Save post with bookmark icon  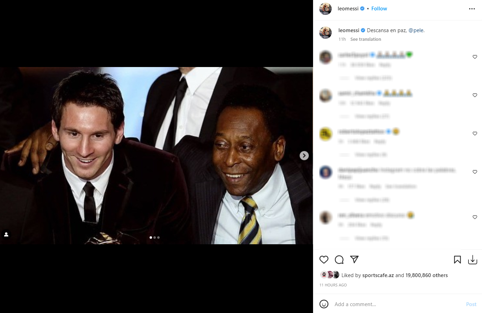[457, 259]
